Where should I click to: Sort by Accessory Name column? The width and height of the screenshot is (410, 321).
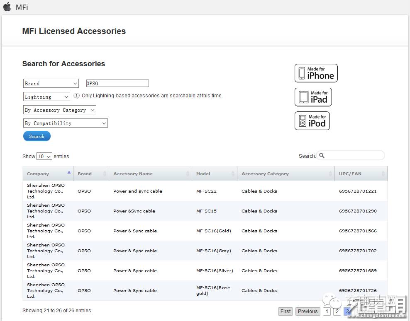(x=150, y=174)
